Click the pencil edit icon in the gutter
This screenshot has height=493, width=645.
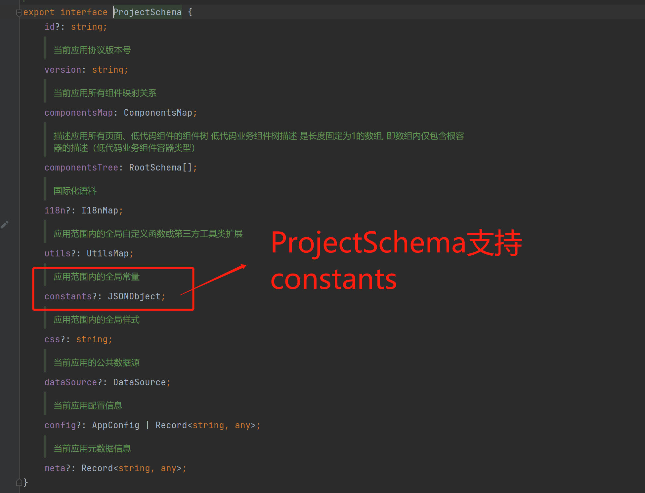(x=5, y=224)
